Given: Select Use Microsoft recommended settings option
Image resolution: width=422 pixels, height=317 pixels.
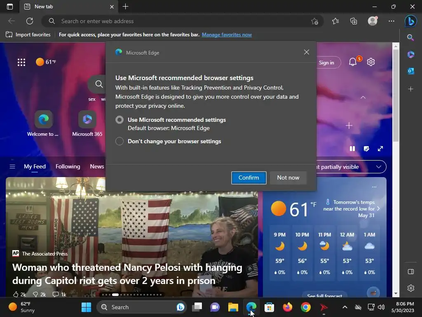Looking at the screenshot, I should point(120,120).
